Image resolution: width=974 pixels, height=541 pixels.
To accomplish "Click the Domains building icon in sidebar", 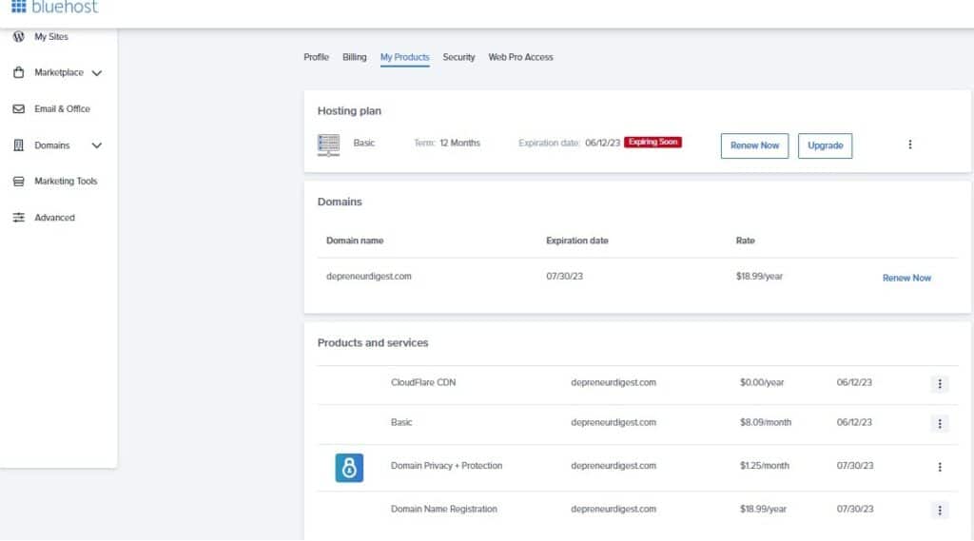I will click(x=18, y=145).
